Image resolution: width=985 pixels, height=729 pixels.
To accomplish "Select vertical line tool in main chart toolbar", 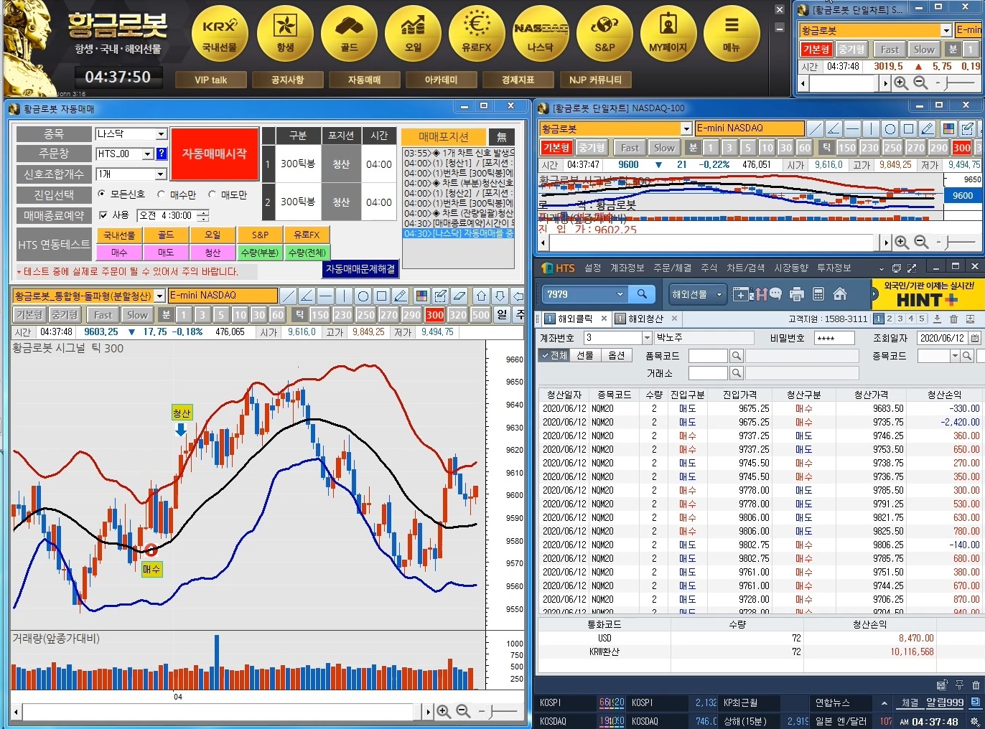I will [344, 296].
